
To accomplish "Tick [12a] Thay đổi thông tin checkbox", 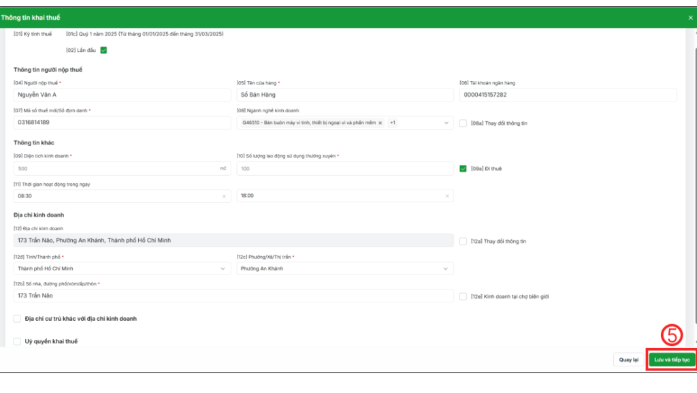I will pyautogui.click(x=463, y=241).
